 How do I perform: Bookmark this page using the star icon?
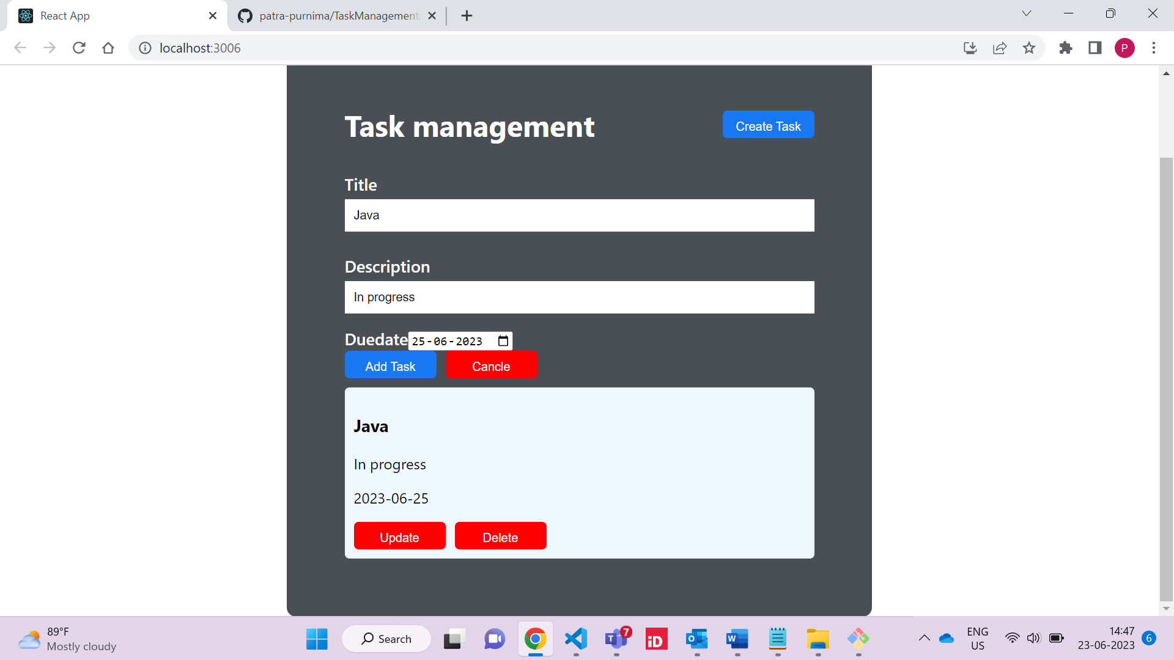coord(1030,48)
